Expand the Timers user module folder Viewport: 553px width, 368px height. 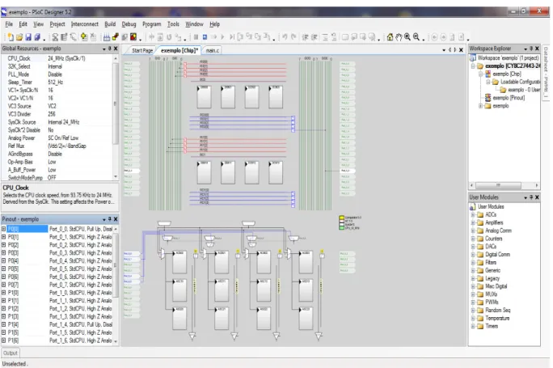click(x=473, y=327)
